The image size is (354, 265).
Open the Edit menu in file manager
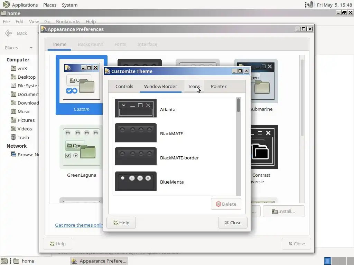pyautogui.click(x=19, y=21)
